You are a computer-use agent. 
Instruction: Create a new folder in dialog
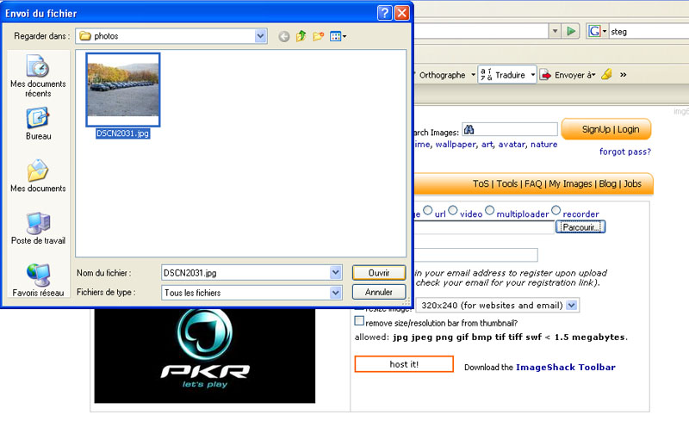[x=318, y=36]
